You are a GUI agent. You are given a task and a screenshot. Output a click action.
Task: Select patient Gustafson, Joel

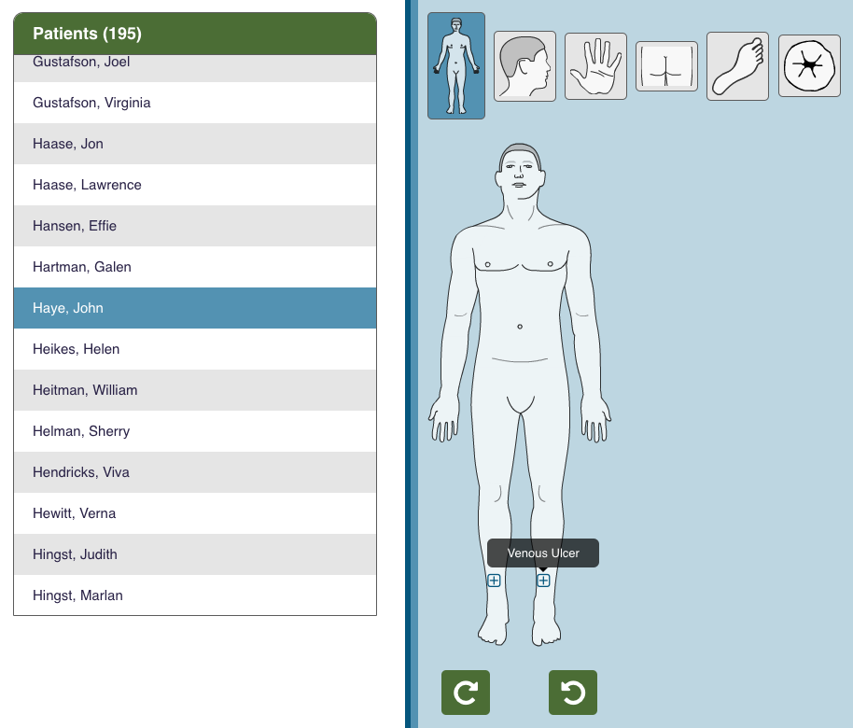point(195,68)
